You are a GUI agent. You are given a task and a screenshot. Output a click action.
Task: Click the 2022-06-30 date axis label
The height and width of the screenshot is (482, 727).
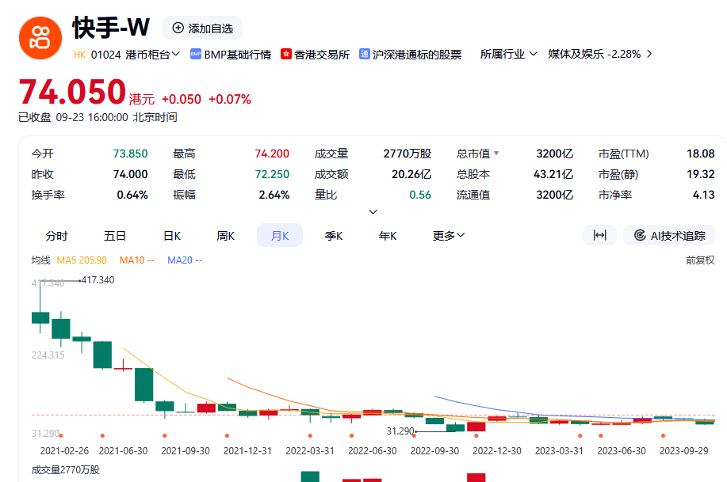(373, 450)
